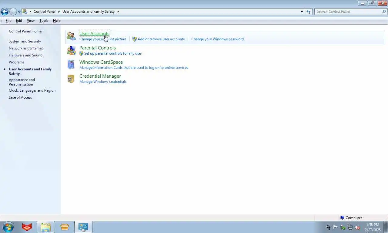Click the green shield security tray icon
The image size is (388, 233).
click(343, 227)
